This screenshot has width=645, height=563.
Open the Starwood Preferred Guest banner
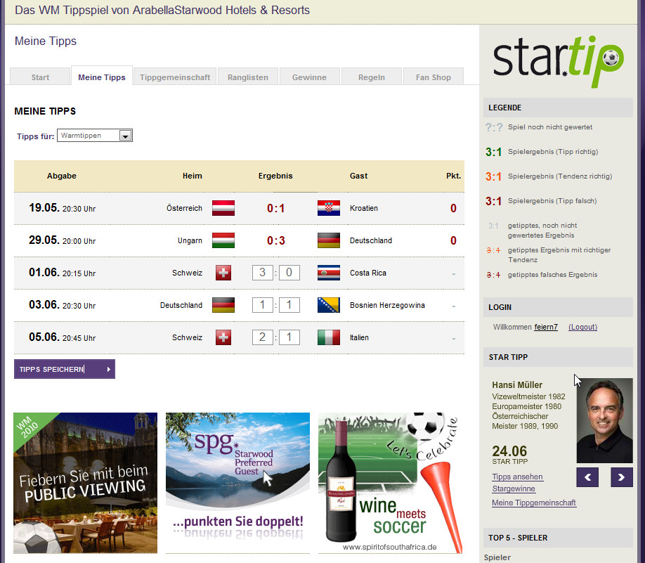click(237, 483)
